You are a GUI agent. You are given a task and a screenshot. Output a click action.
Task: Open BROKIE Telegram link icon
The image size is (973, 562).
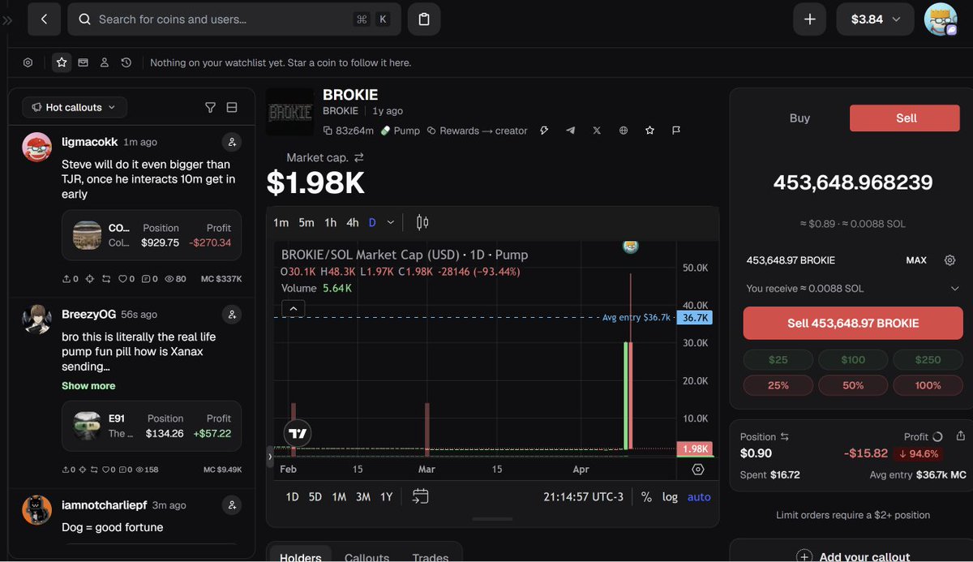571,130
